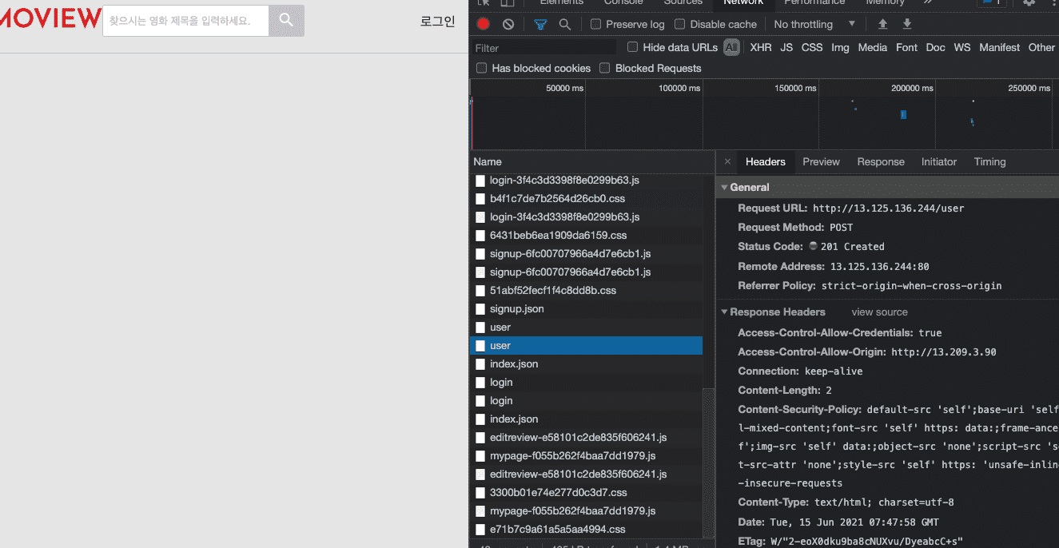Viewport: 1059px width, 548px height.
Task: Filter requests by WS
Action: pyautogui.click(x=962, y=47)
